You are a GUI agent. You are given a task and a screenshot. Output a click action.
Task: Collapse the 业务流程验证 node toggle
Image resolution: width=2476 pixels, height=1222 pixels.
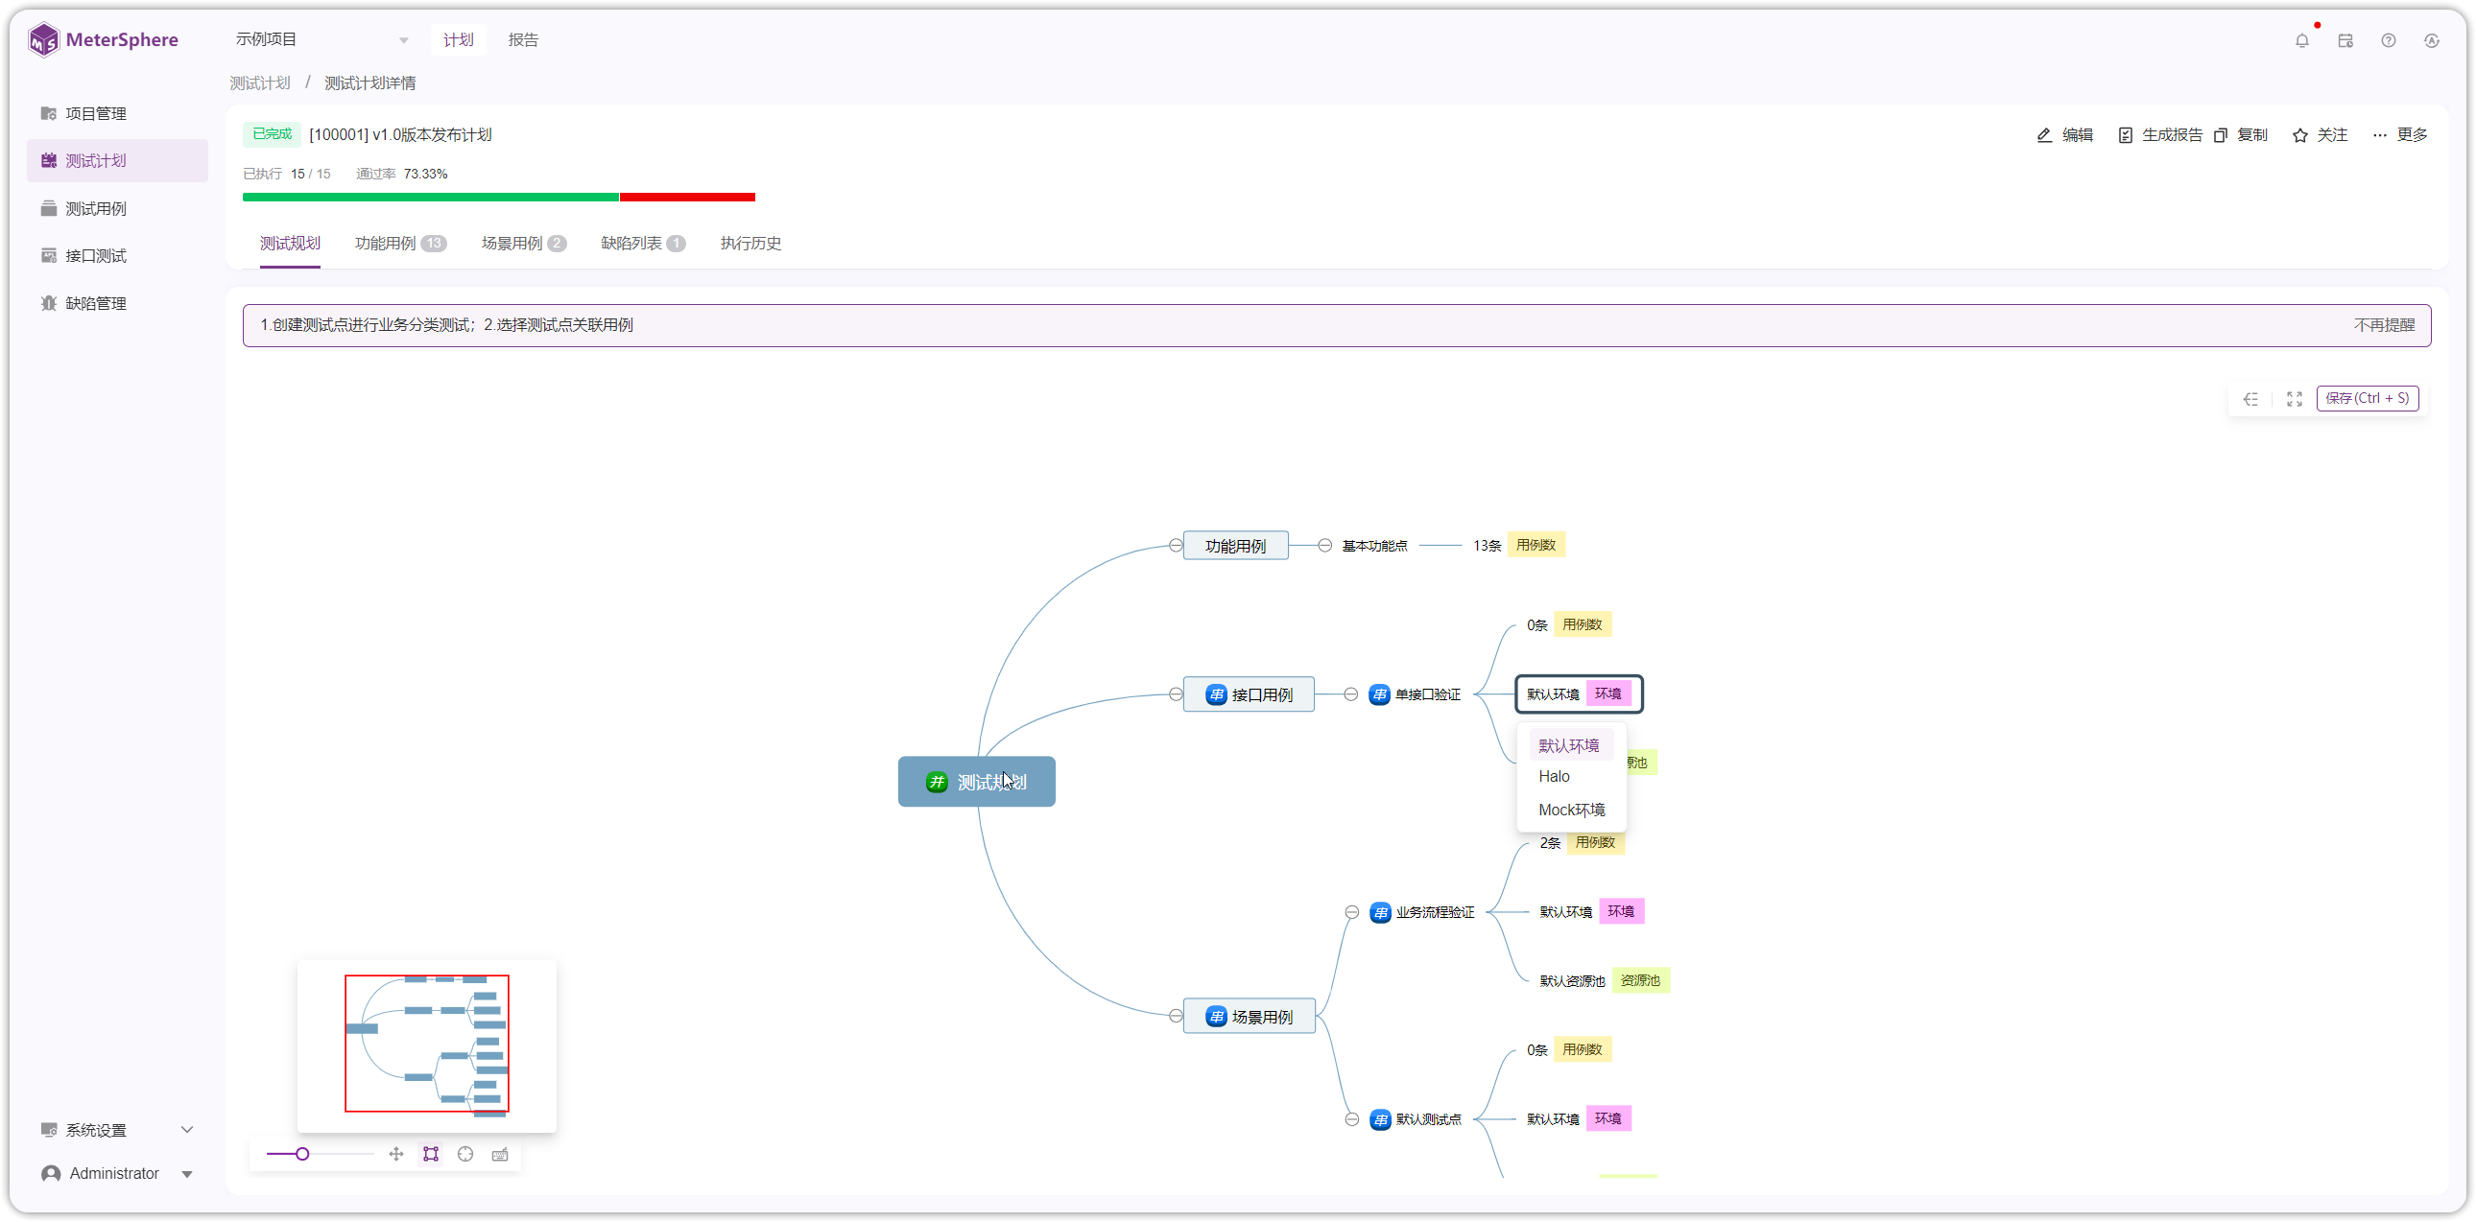(x=1351, y=912)
